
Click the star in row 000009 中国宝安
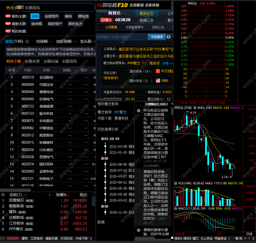pos(94,85)
